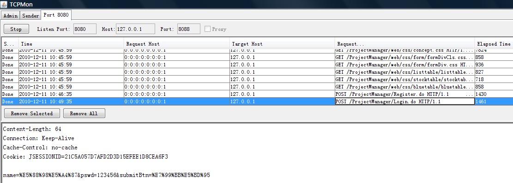Screen dimensions: 513x183
Task: Click the TCPMon Java icon in title bar
Action: click(x=4, y=4)
